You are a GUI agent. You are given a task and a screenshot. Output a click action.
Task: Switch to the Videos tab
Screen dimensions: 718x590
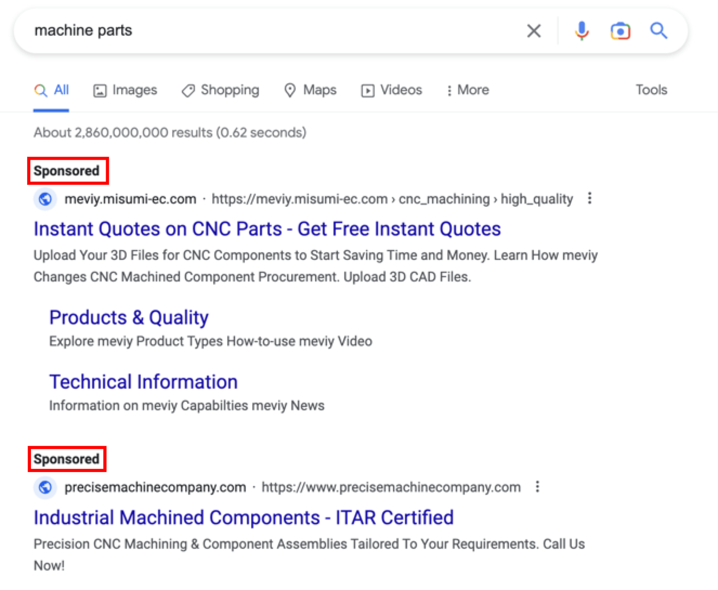tap(391, 90)
